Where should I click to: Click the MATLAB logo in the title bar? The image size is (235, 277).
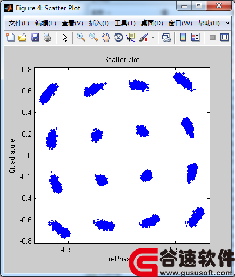[x=9, y=8]
